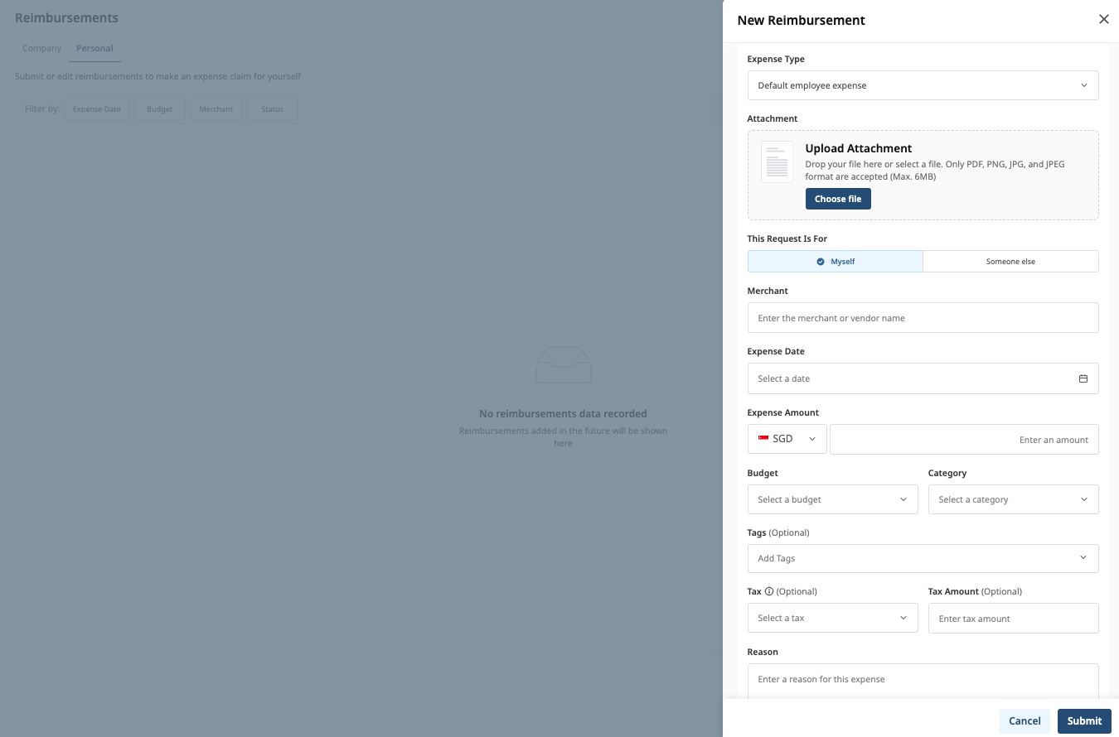Click the chevron in the Add Tags field
Viewport: 1119px width, 737px height.
1083,558
